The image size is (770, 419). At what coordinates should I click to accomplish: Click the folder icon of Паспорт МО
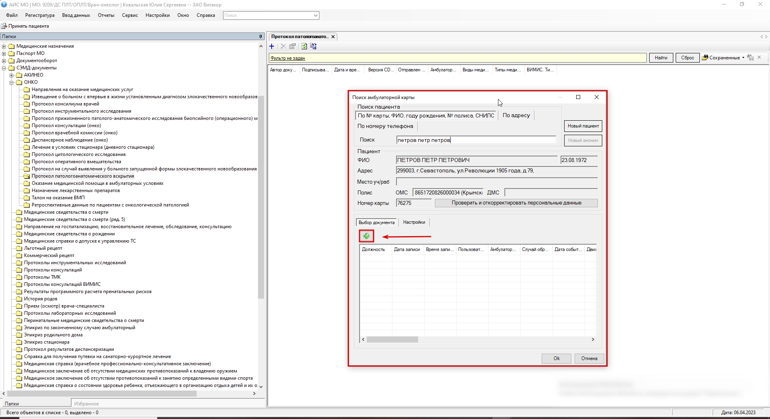point(12,53)
